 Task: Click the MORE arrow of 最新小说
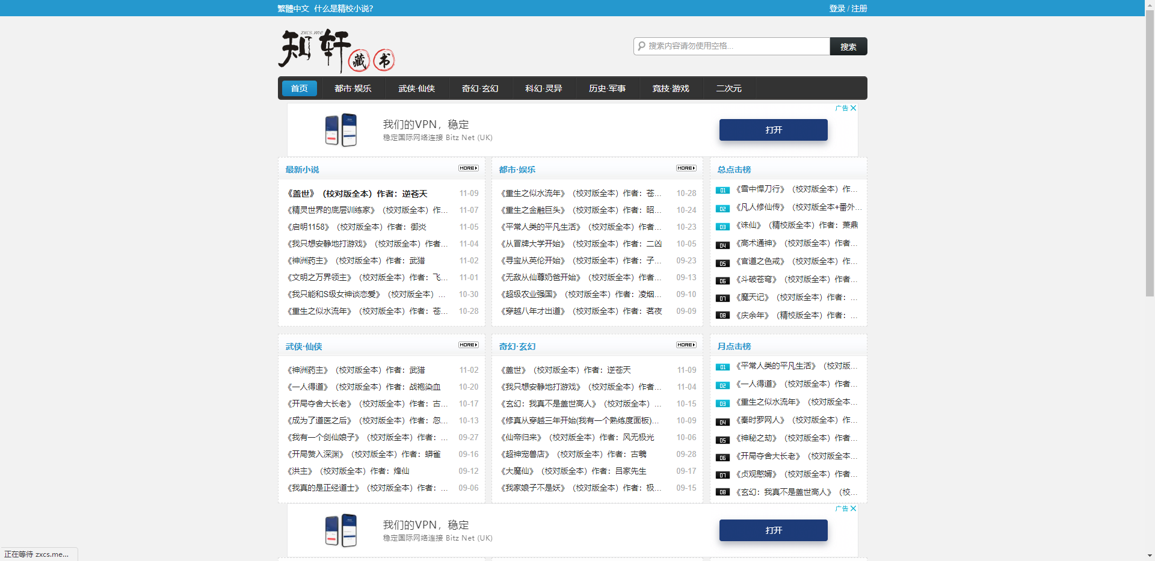(x=469, y=168)
